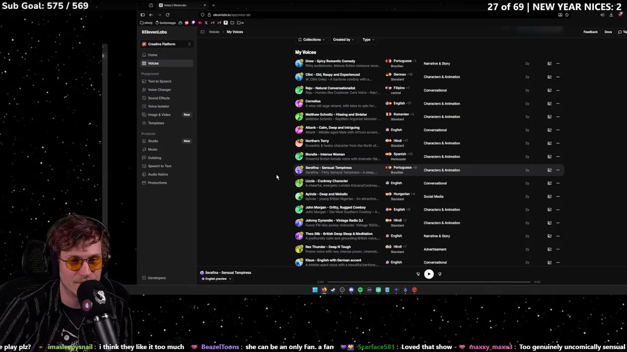
Task: Open Sound Effects tool
Action: tap(159, 98)
